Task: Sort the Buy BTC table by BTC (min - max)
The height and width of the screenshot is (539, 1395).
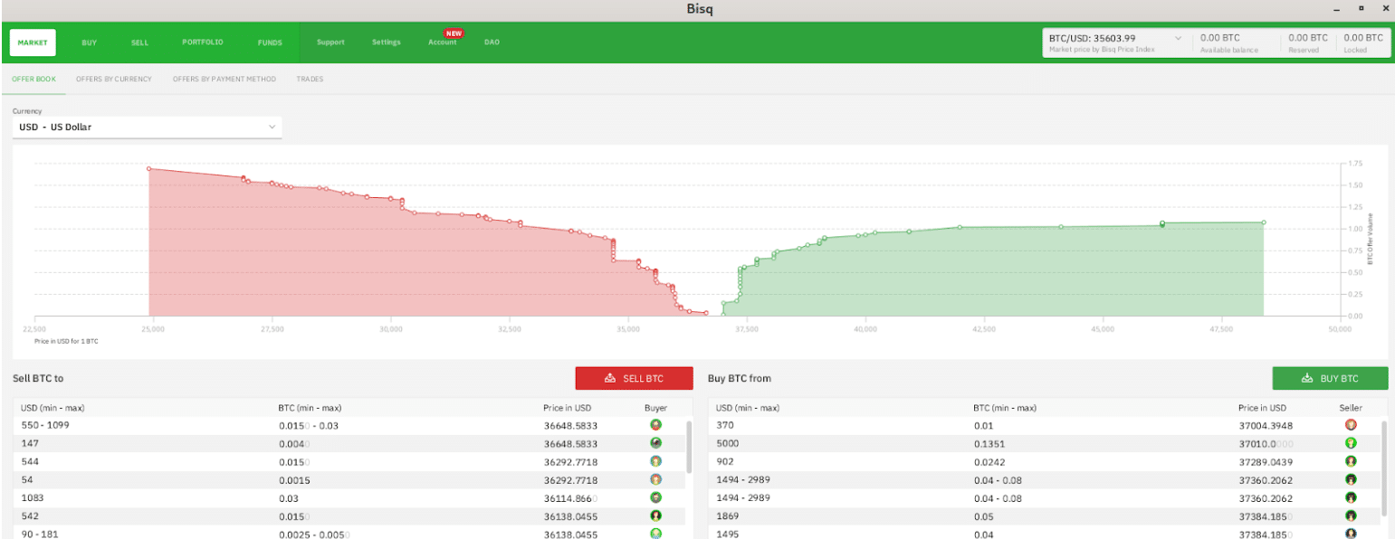Action: coord(1005,408)
